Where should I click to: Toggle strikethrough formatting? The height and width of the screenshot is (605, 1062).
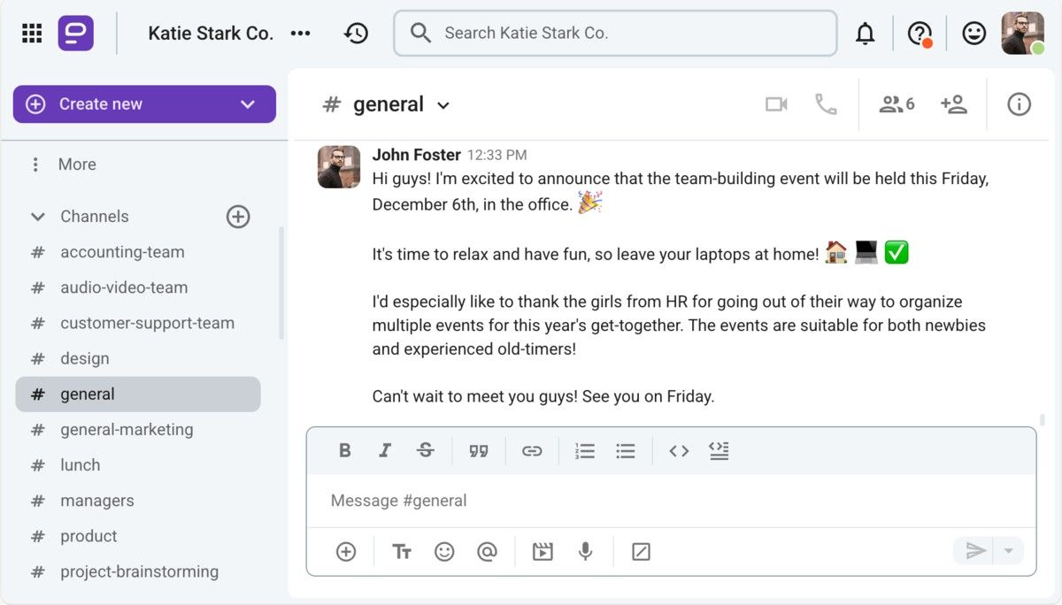point(426,451)
